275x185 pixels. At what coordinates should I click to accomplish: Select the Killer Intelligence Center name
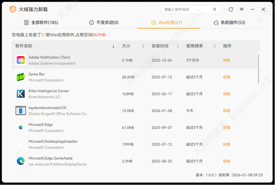tap(49, 91)
